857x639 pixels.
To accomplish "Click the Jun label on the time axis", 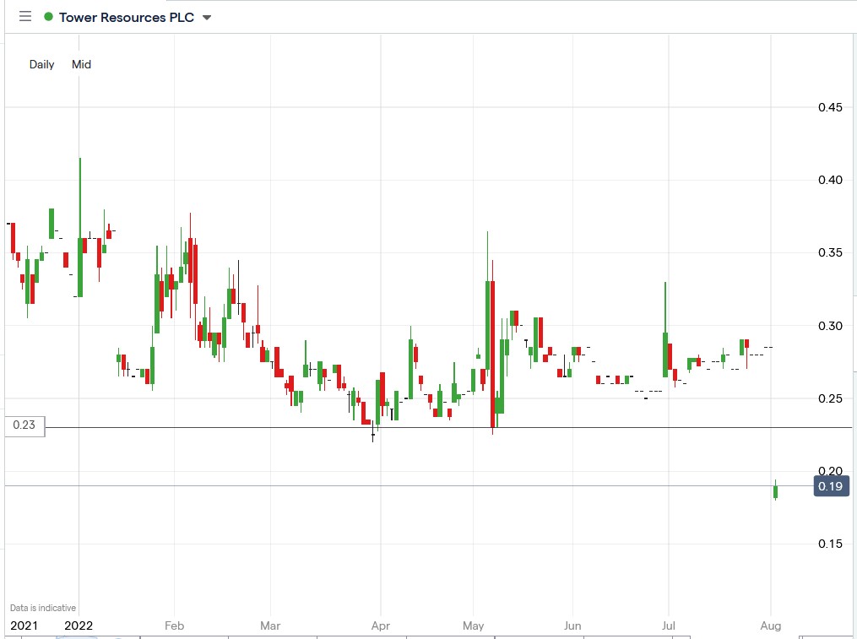I will click(572, 625).
